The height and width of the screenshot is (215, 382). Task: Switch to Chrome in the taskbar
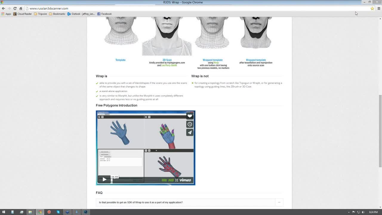[40, 212]
